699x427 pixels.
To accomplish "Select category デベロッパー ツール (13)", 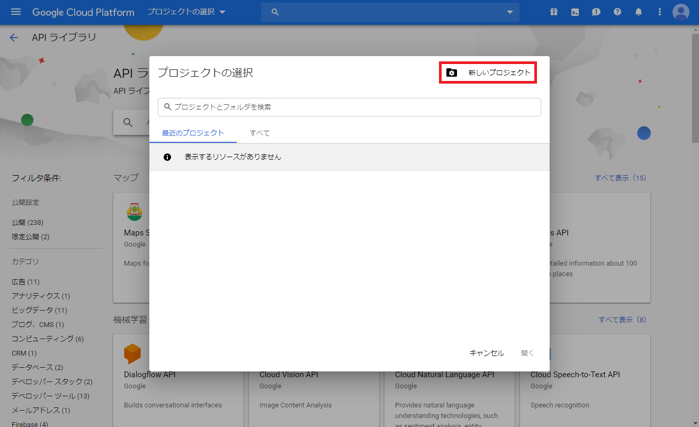I will [x=50, y=396].
